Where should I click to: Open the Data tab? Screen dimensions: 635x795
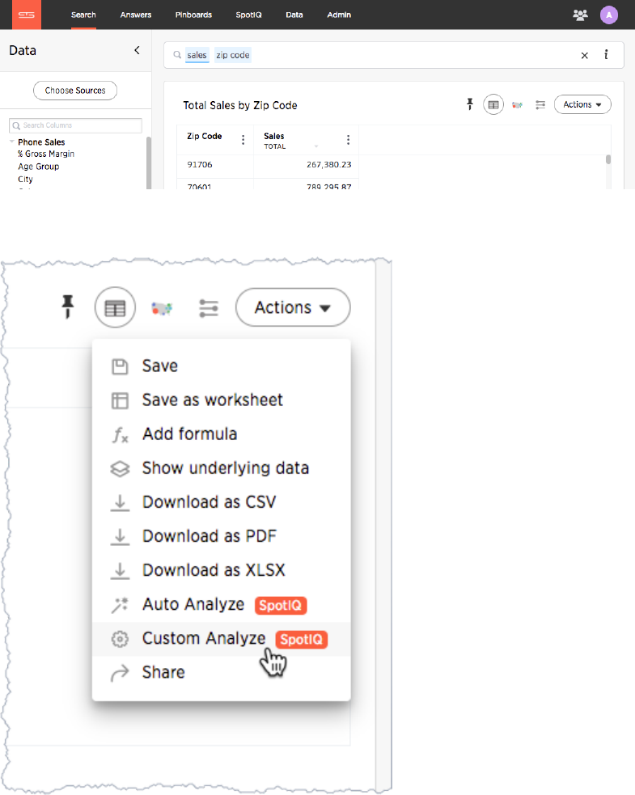pos(294,15)
